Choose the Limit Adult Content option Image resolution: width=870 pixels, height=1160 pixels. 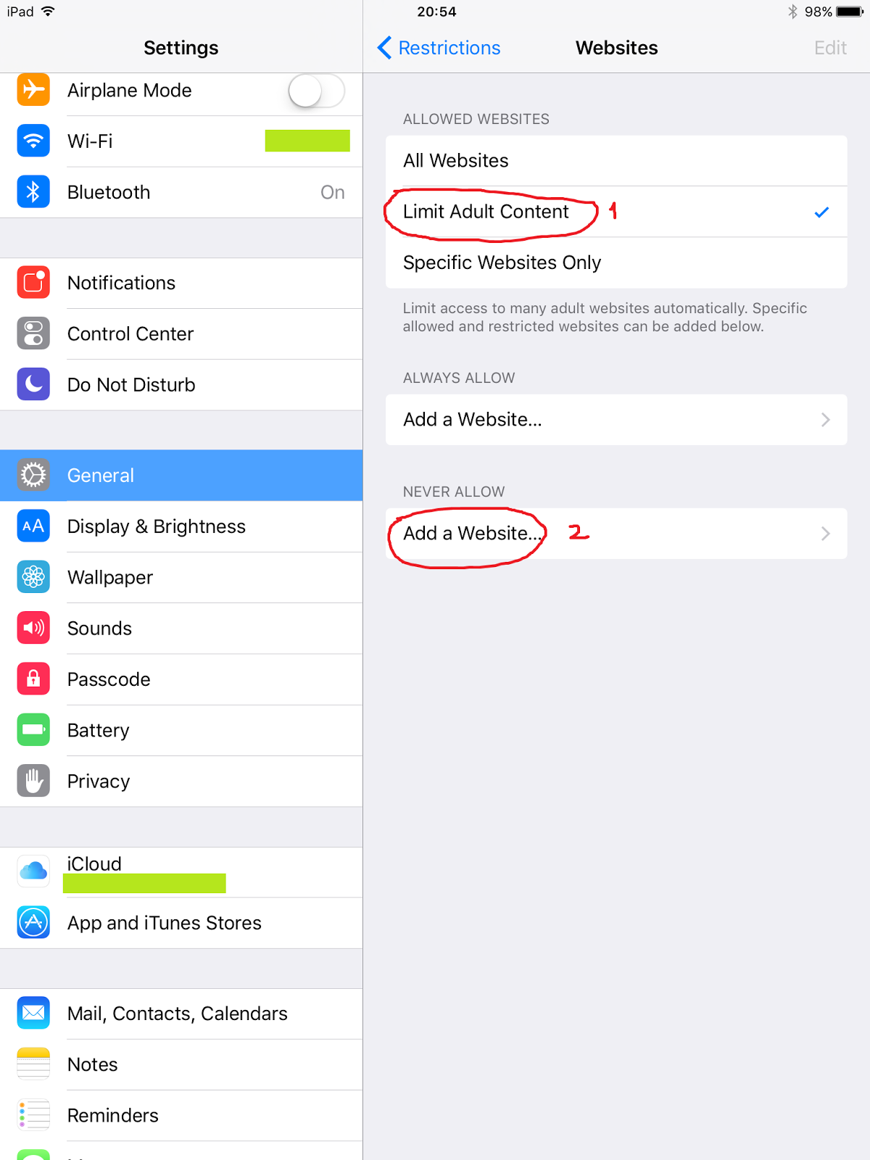[616, 212]
